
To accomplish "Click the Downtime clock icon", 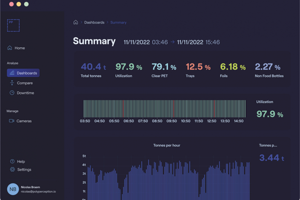I will [x=12, y=93].
